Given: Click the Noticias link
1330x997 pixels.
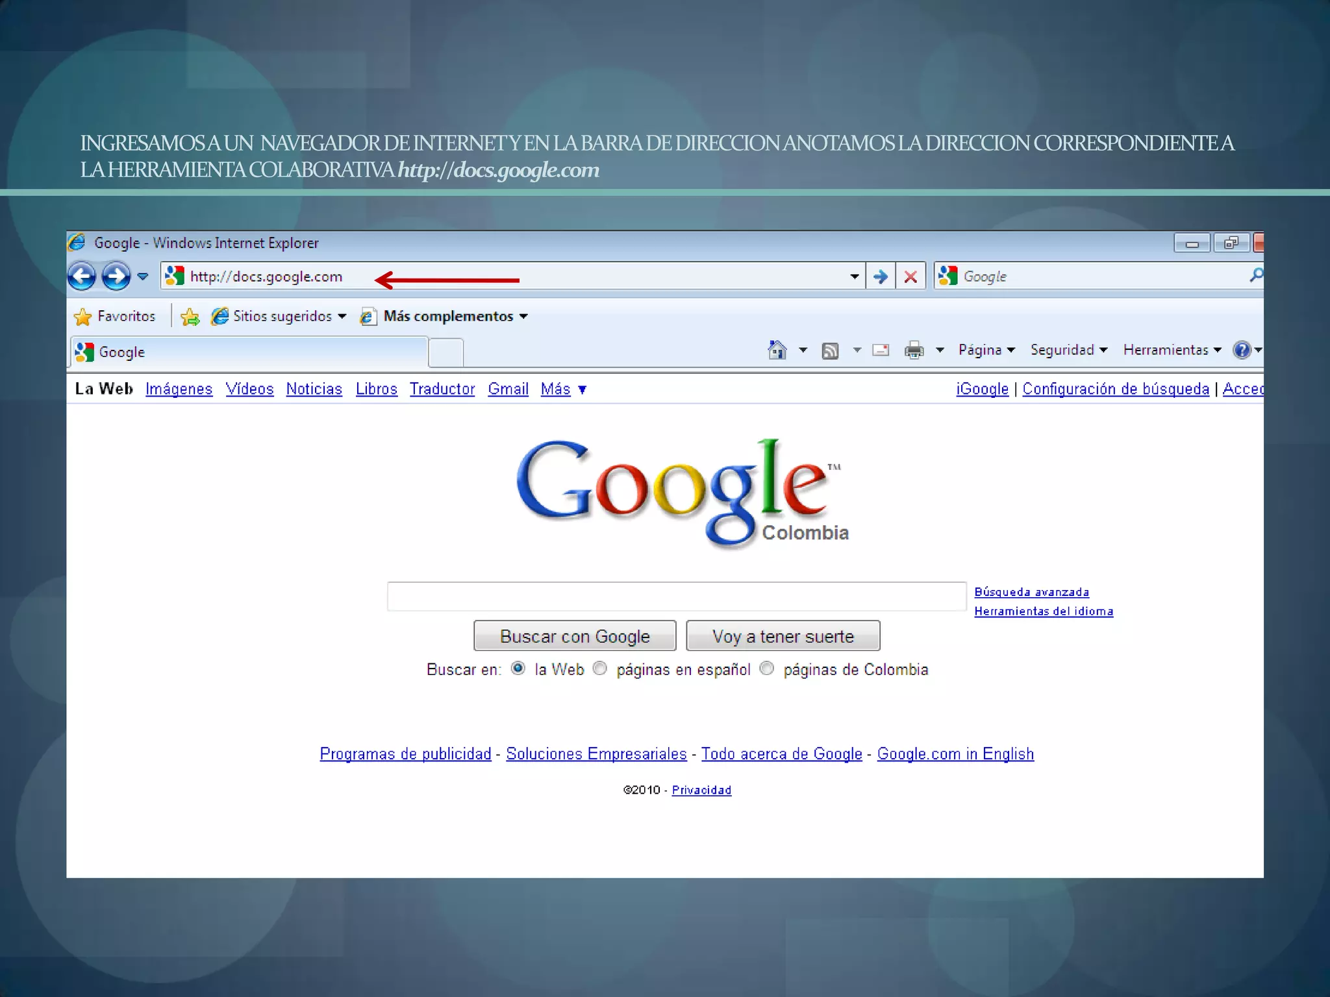Looking at the screenshot, I should [314, 389].
